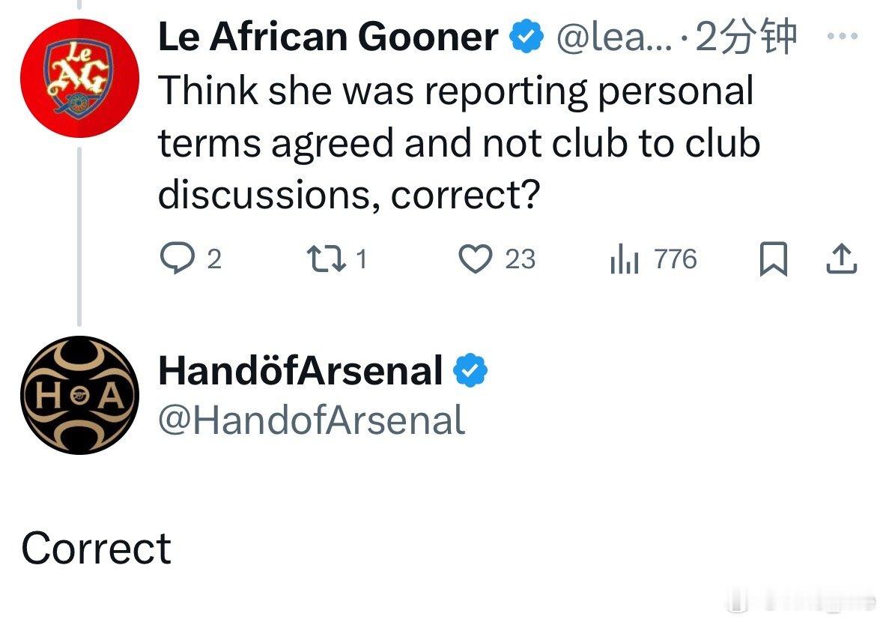Screen dimensions: 883x622
Task: Click HandöfArsenal display name
Action: pos(300,371)
